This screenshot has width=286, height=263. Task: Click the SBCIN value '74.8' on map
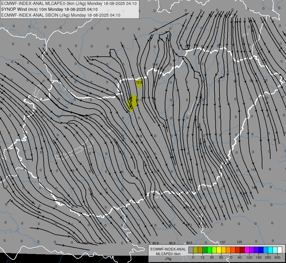point(139,136)
